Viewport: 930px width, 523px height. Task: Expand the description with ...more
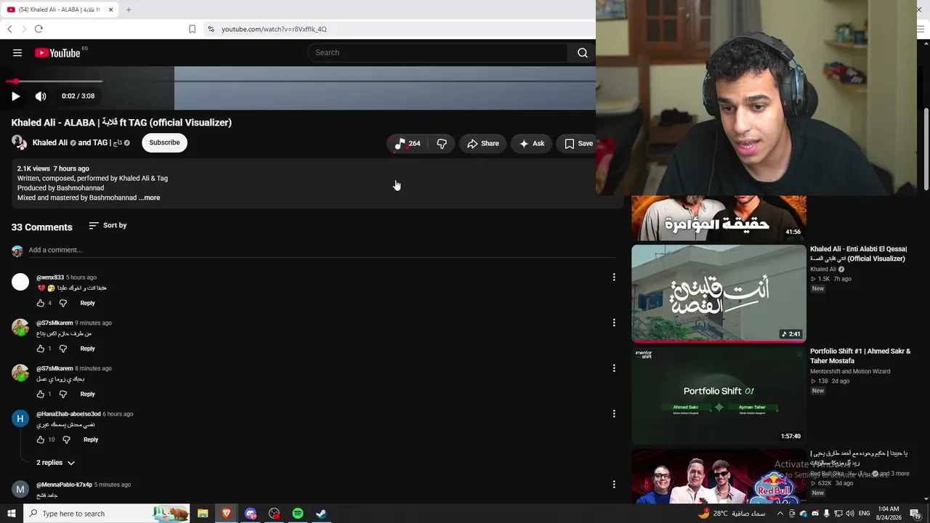coord(149,198)
